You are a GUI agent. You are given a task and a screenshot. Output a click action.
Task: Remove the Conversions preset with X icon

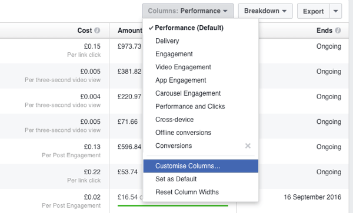(248, 146)
